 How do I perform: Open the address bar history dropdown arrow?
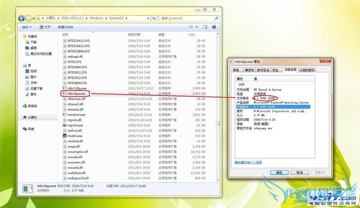coord(148,18)
